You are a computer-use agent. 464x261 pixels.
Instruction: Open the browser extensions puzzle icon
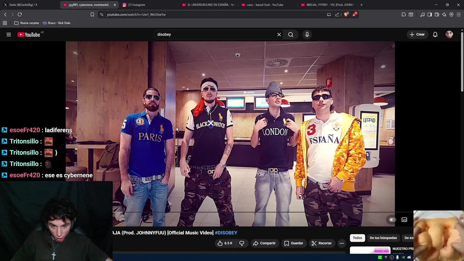403,14
